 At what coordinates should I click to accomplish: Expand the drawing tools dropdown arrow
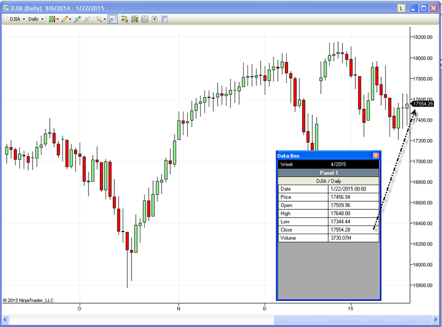coord(70,19)
